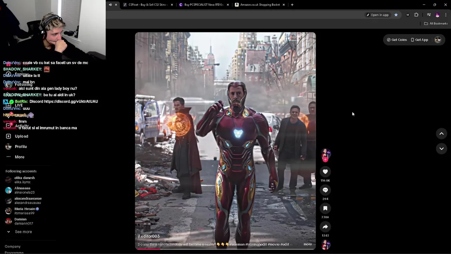Viewport: 451px width, 254px height.
Task: Close the CSFloat tab
Action: (x=172, y=5)
